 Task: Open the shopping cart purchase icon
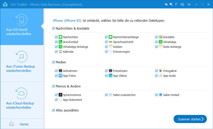(166, 5)
